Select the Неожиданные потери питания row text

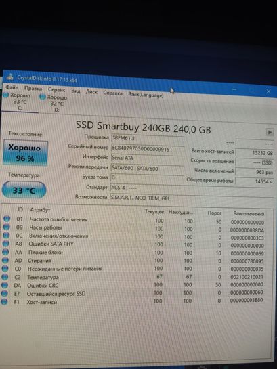coord(65,269)
